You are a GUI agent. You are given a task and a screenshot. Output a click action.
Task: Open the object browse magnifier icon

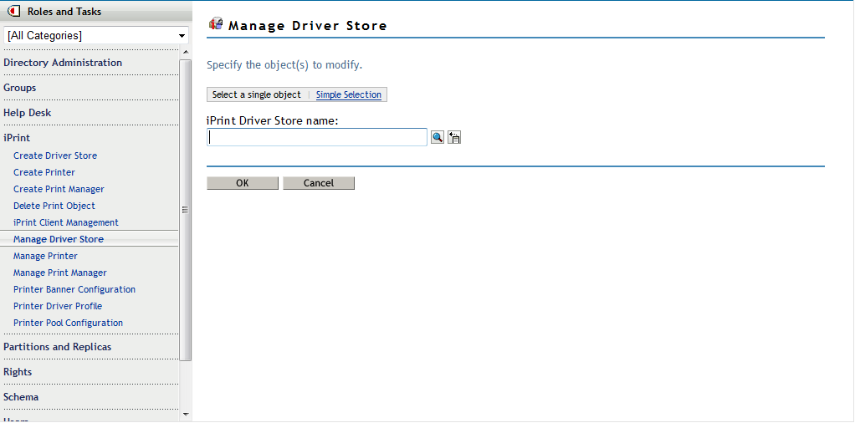point(438,137)
